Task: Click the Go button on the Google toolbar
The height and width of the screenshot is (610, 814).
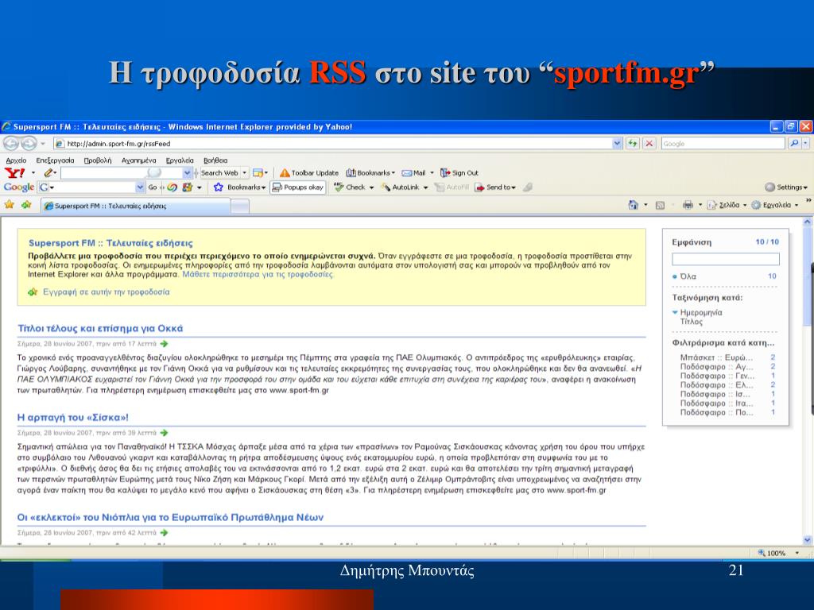Action: [x=153, y=187]
